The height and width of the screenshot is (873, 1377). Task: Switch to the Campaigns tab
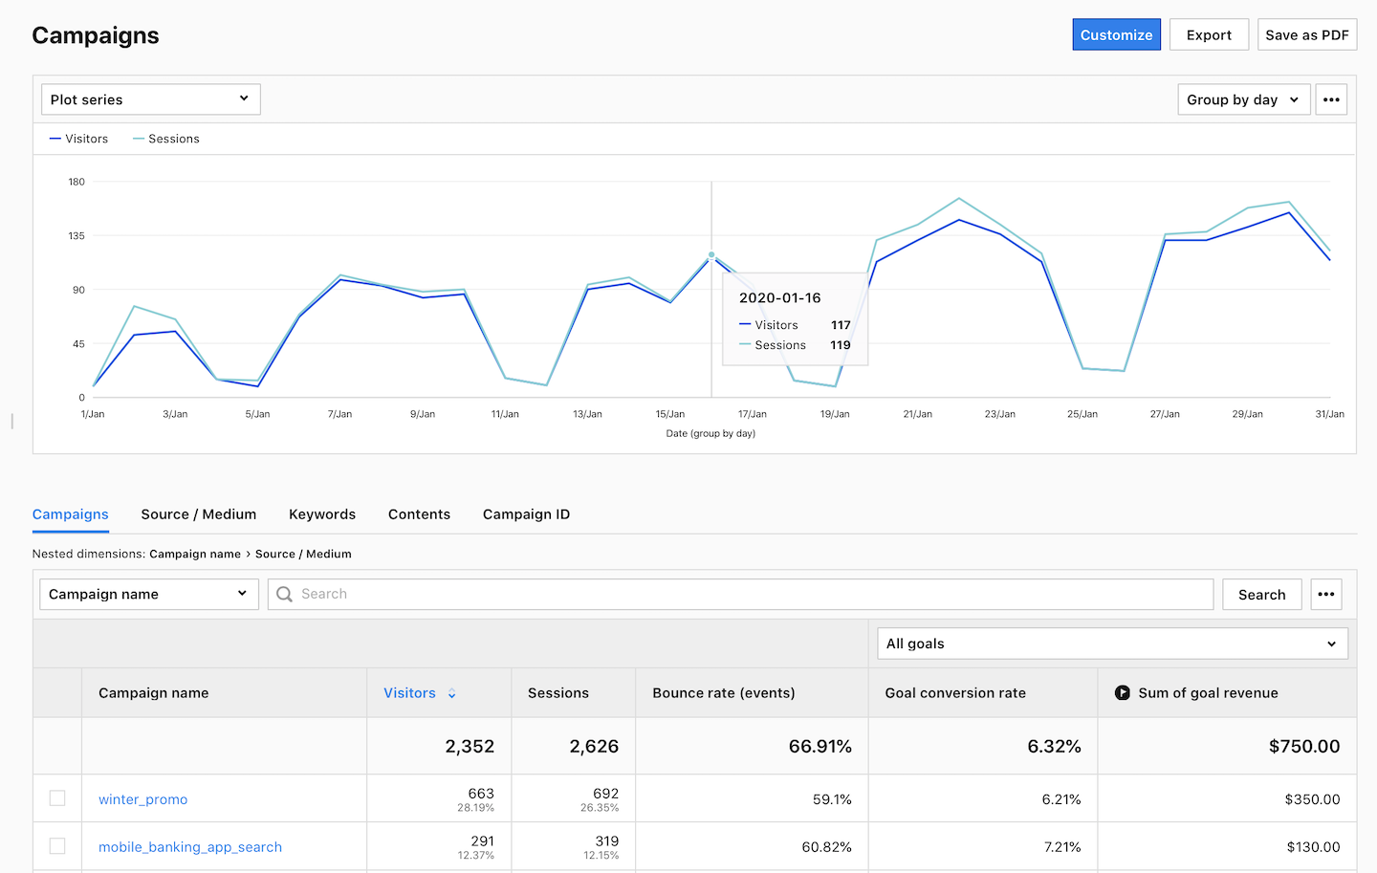[x=71, y=514]
